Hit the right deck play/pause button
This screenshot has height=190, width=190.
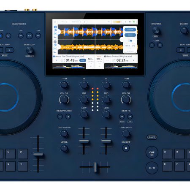[x=152, y=168]
